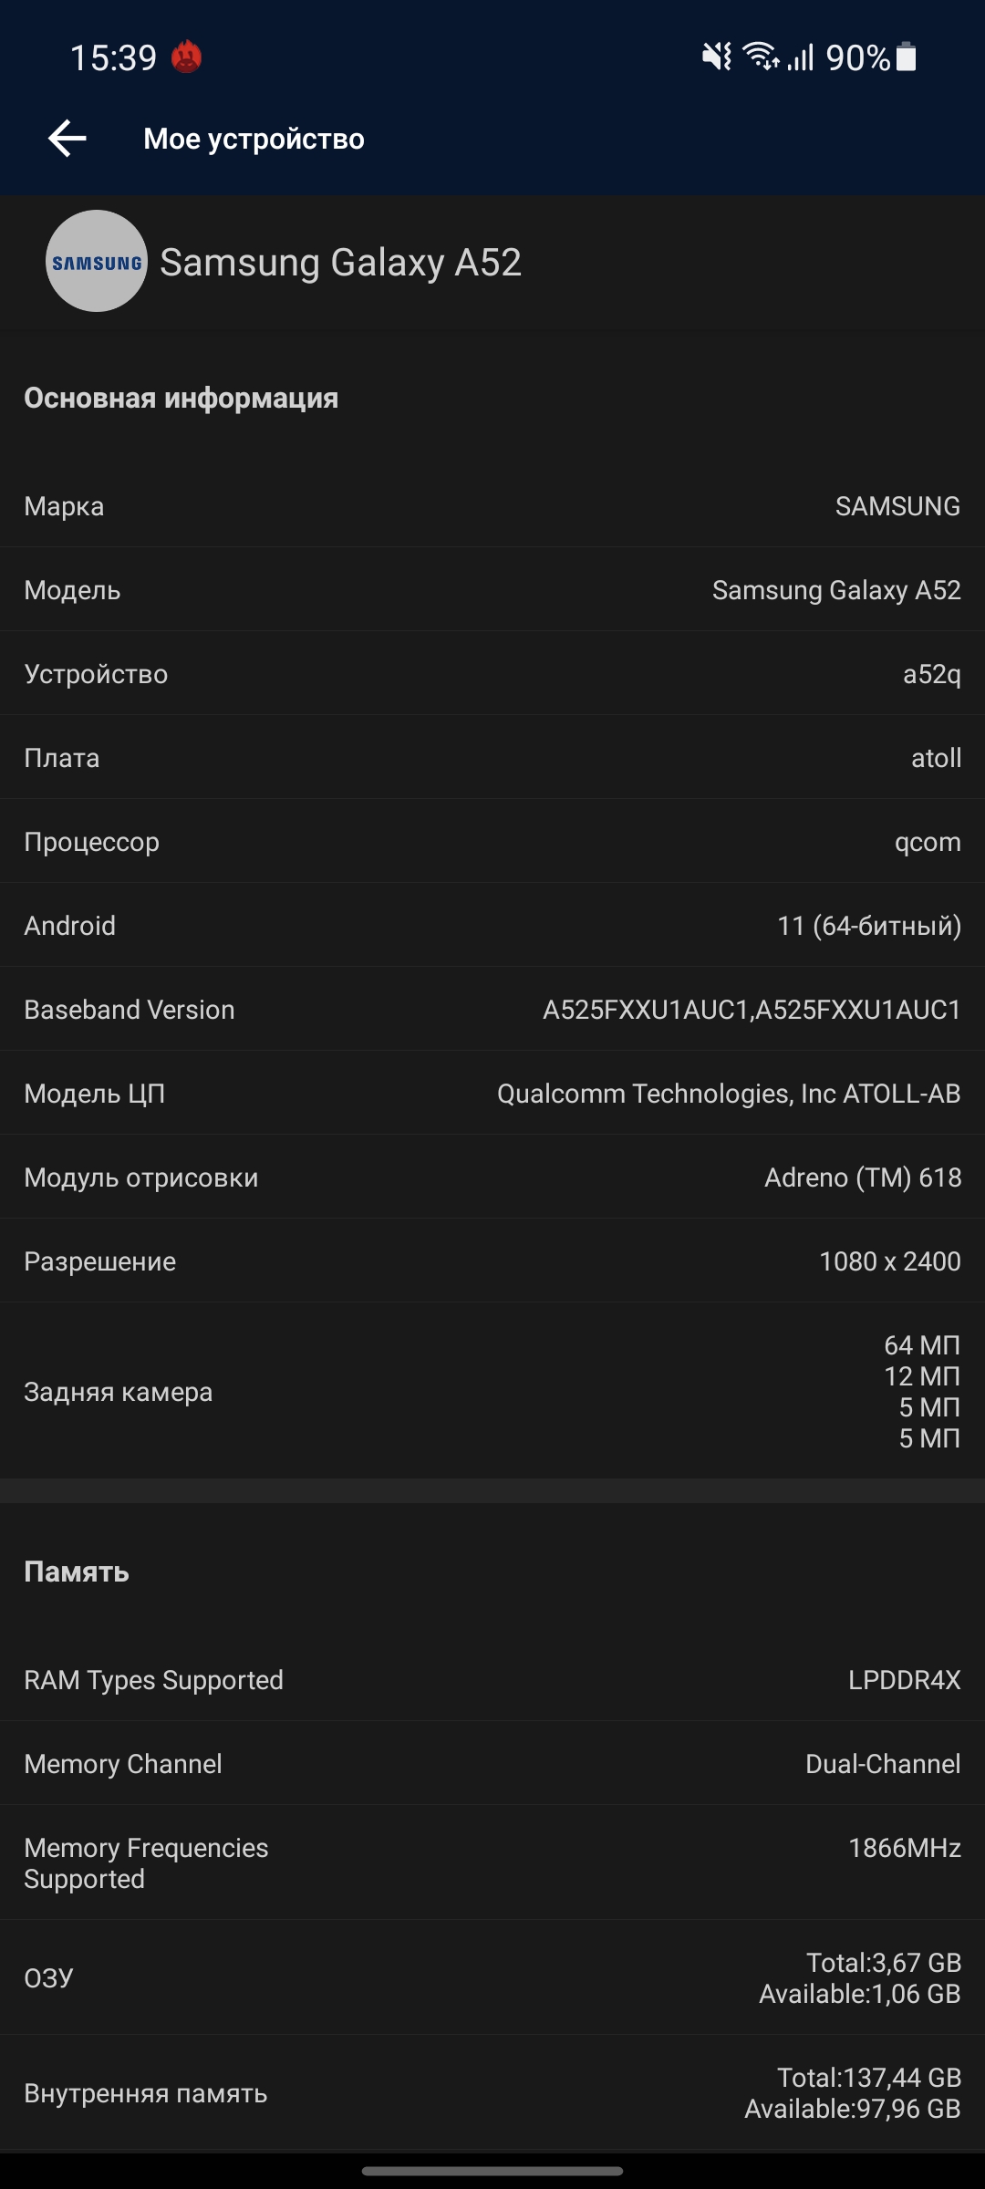Tap the Wi-Fi status icon

[761, 57]
